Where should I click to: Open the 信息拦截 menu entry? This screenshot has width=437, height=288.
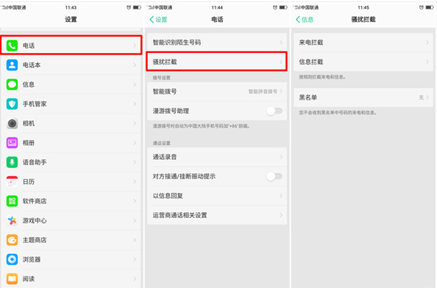(x=363, y=62)
